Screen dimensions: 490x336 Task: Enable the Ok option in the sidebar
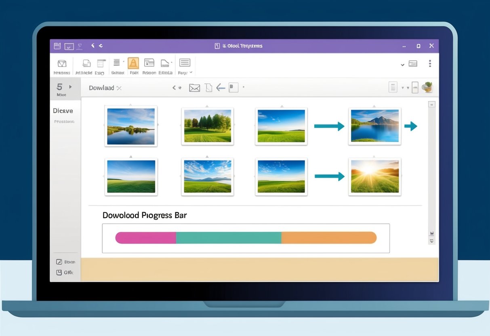coord(65,272)
